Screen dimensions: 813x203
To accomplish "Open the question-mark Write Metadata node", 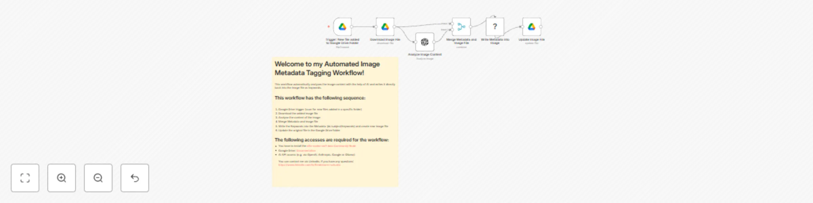I will tap(495, 27).
